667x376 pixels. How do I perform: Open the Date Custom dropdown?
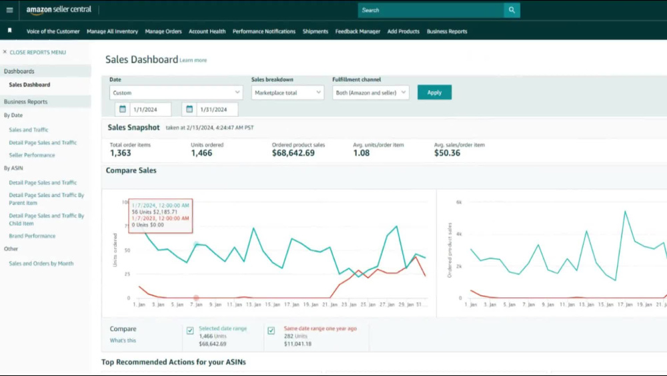(x=176, y=92)
